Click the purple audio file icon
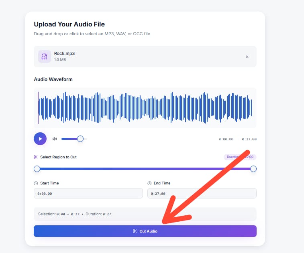The image size is (304, 253). point(45,57)
